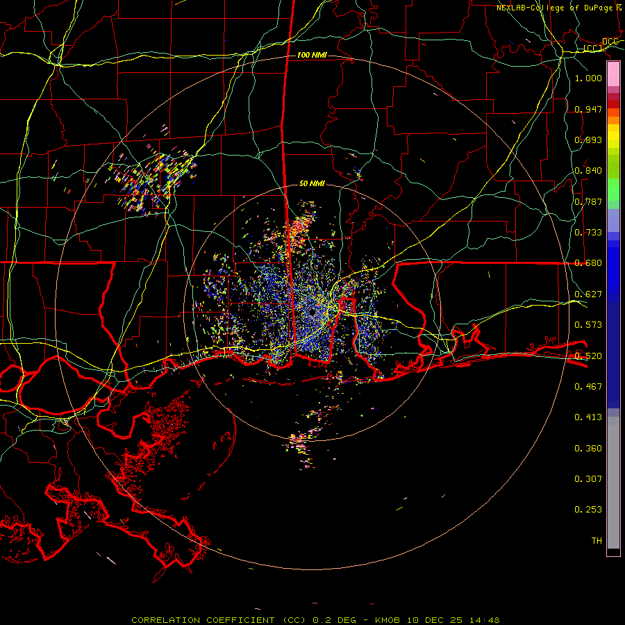Click the '0.413' color scale value
Viewport: 625px width, 625px height.
(x=588, y=417)
